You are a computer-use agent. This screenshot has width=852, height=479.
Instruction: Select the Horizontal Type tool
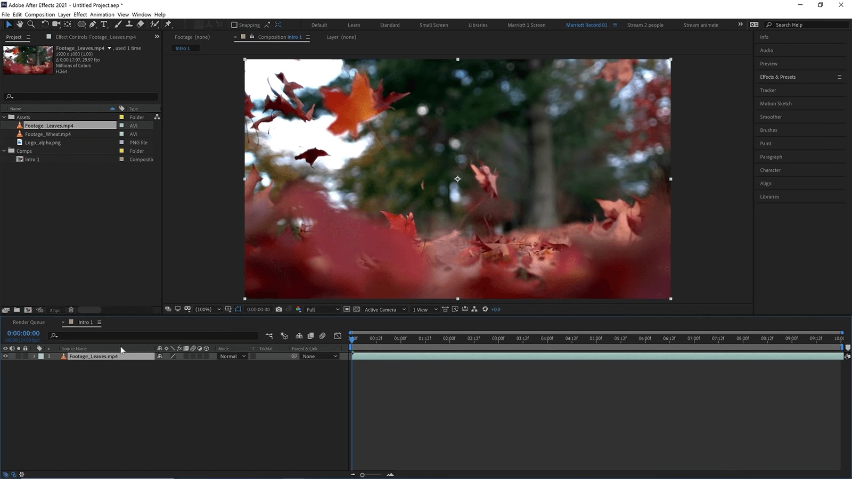point(104,24)
